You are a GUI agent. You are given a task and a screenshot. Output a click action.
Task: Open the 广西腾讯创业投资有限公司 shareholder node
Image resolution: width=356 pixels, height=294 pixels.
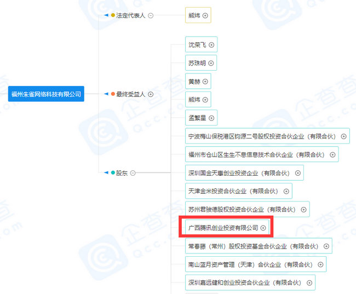223,227
